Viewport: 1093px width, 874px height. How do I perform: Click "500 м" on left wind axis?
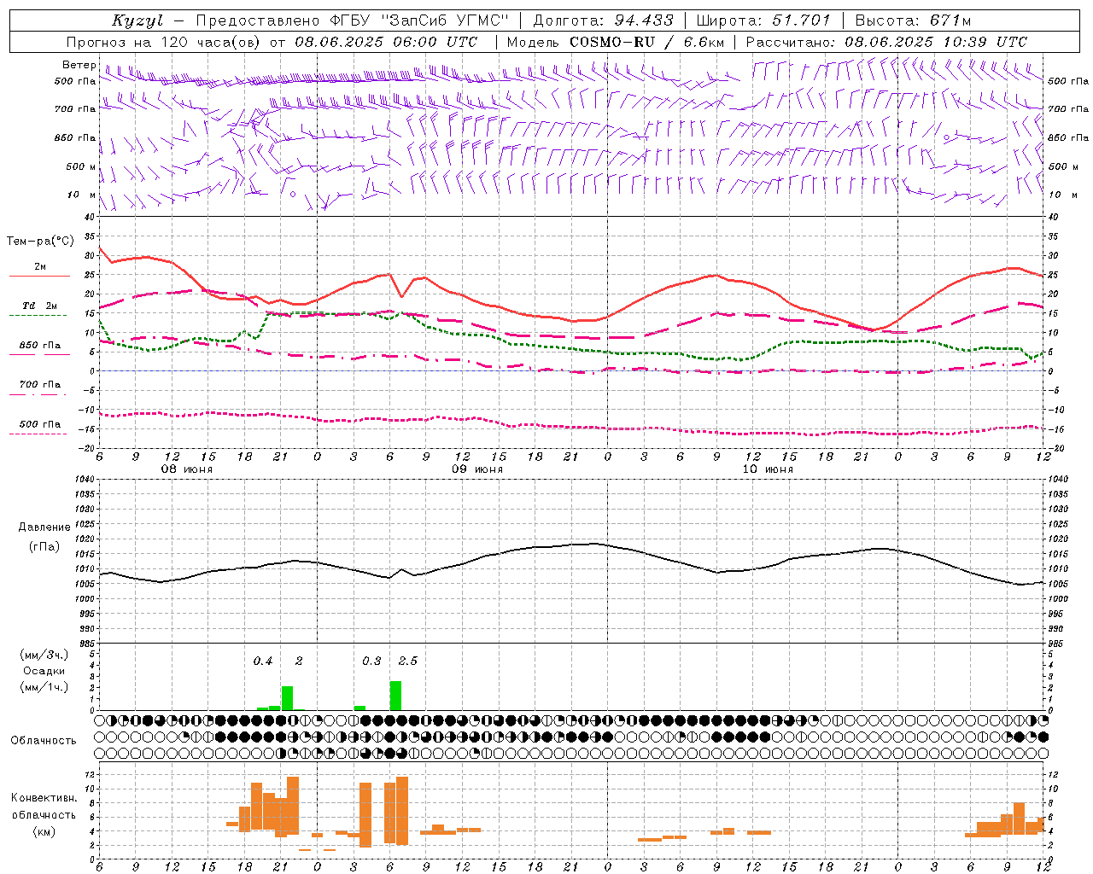point(81,166)
